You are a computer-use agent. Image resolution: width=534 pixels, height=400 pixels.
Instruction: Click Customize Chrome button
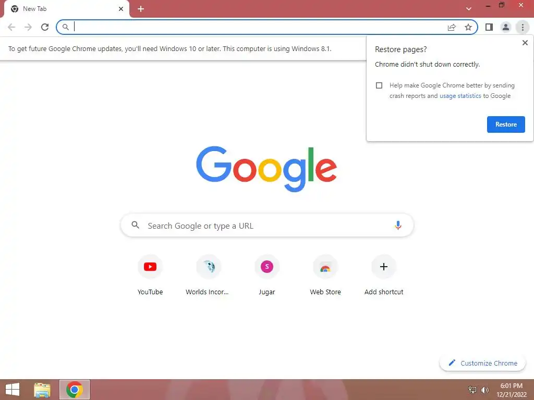click(x=483, y=363)
